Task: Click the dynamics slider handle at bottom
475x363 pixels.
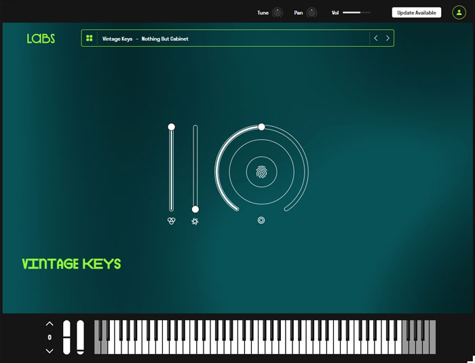Action: 195,209
